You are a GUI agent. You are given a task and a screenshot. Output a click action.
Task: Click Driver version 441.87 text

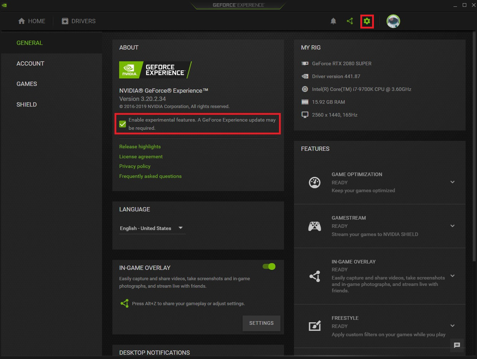tap(336, 76)
